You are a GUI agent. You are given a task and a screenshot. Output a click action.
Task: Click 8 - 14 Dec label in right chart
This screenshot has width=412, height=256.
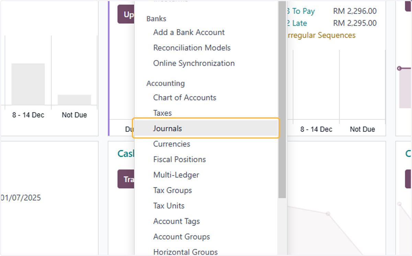point(316,129)
